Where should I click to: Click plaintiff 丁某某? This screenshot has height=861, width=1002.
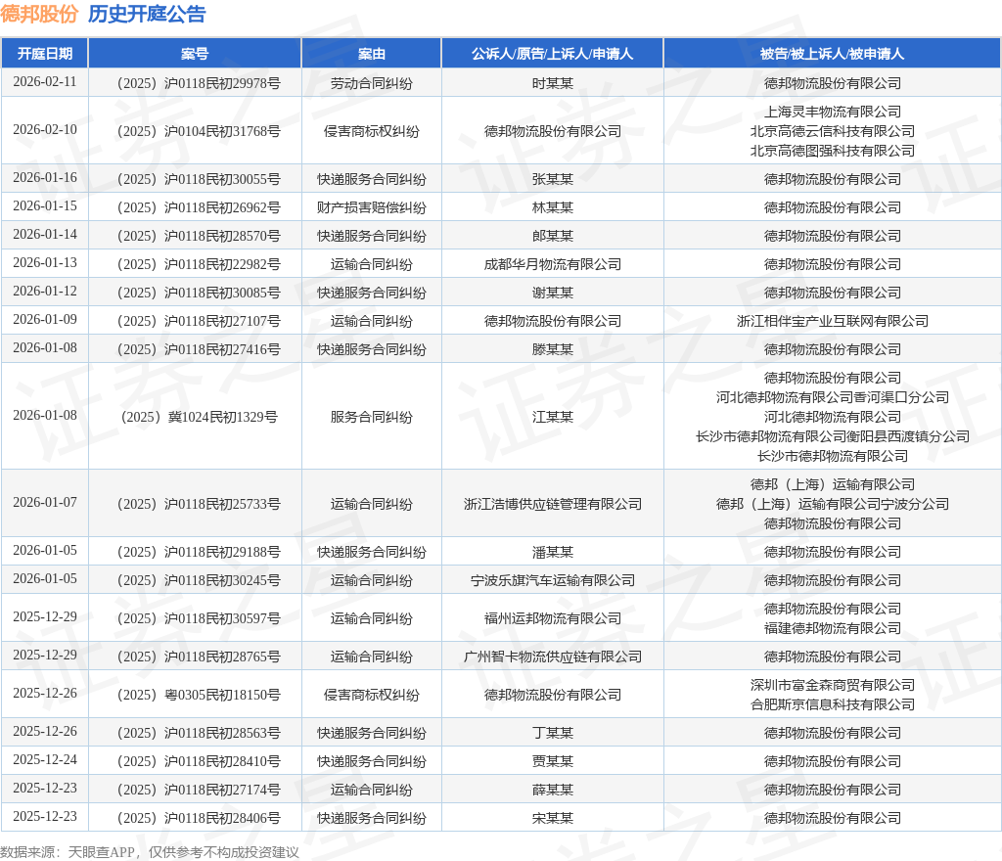553,733
